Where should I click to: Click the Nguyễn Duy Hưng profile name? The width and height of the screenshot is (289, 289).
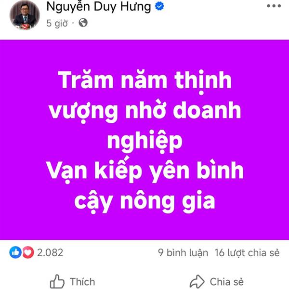tap(99, 7)
